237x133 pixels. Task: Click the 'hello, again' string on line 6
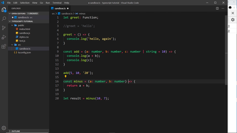tap(100, 39)
